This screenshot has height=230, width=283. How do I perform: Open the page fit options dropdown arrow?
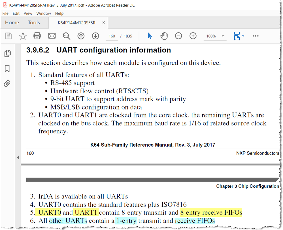243,36
